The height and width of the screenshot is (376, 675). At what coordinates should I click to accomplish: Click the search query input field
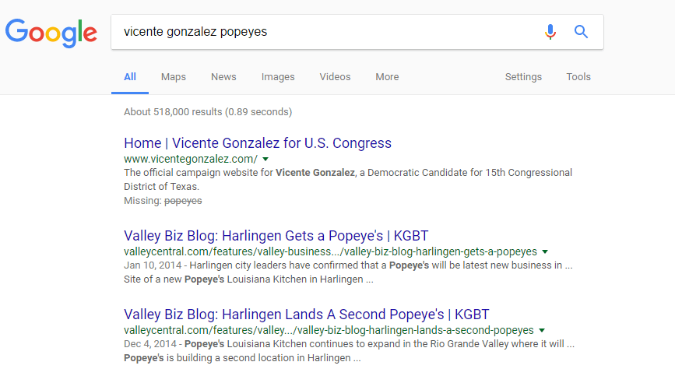327,32
